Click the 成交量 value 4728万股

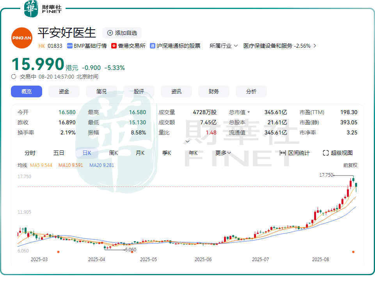click(x=205, y=112)
